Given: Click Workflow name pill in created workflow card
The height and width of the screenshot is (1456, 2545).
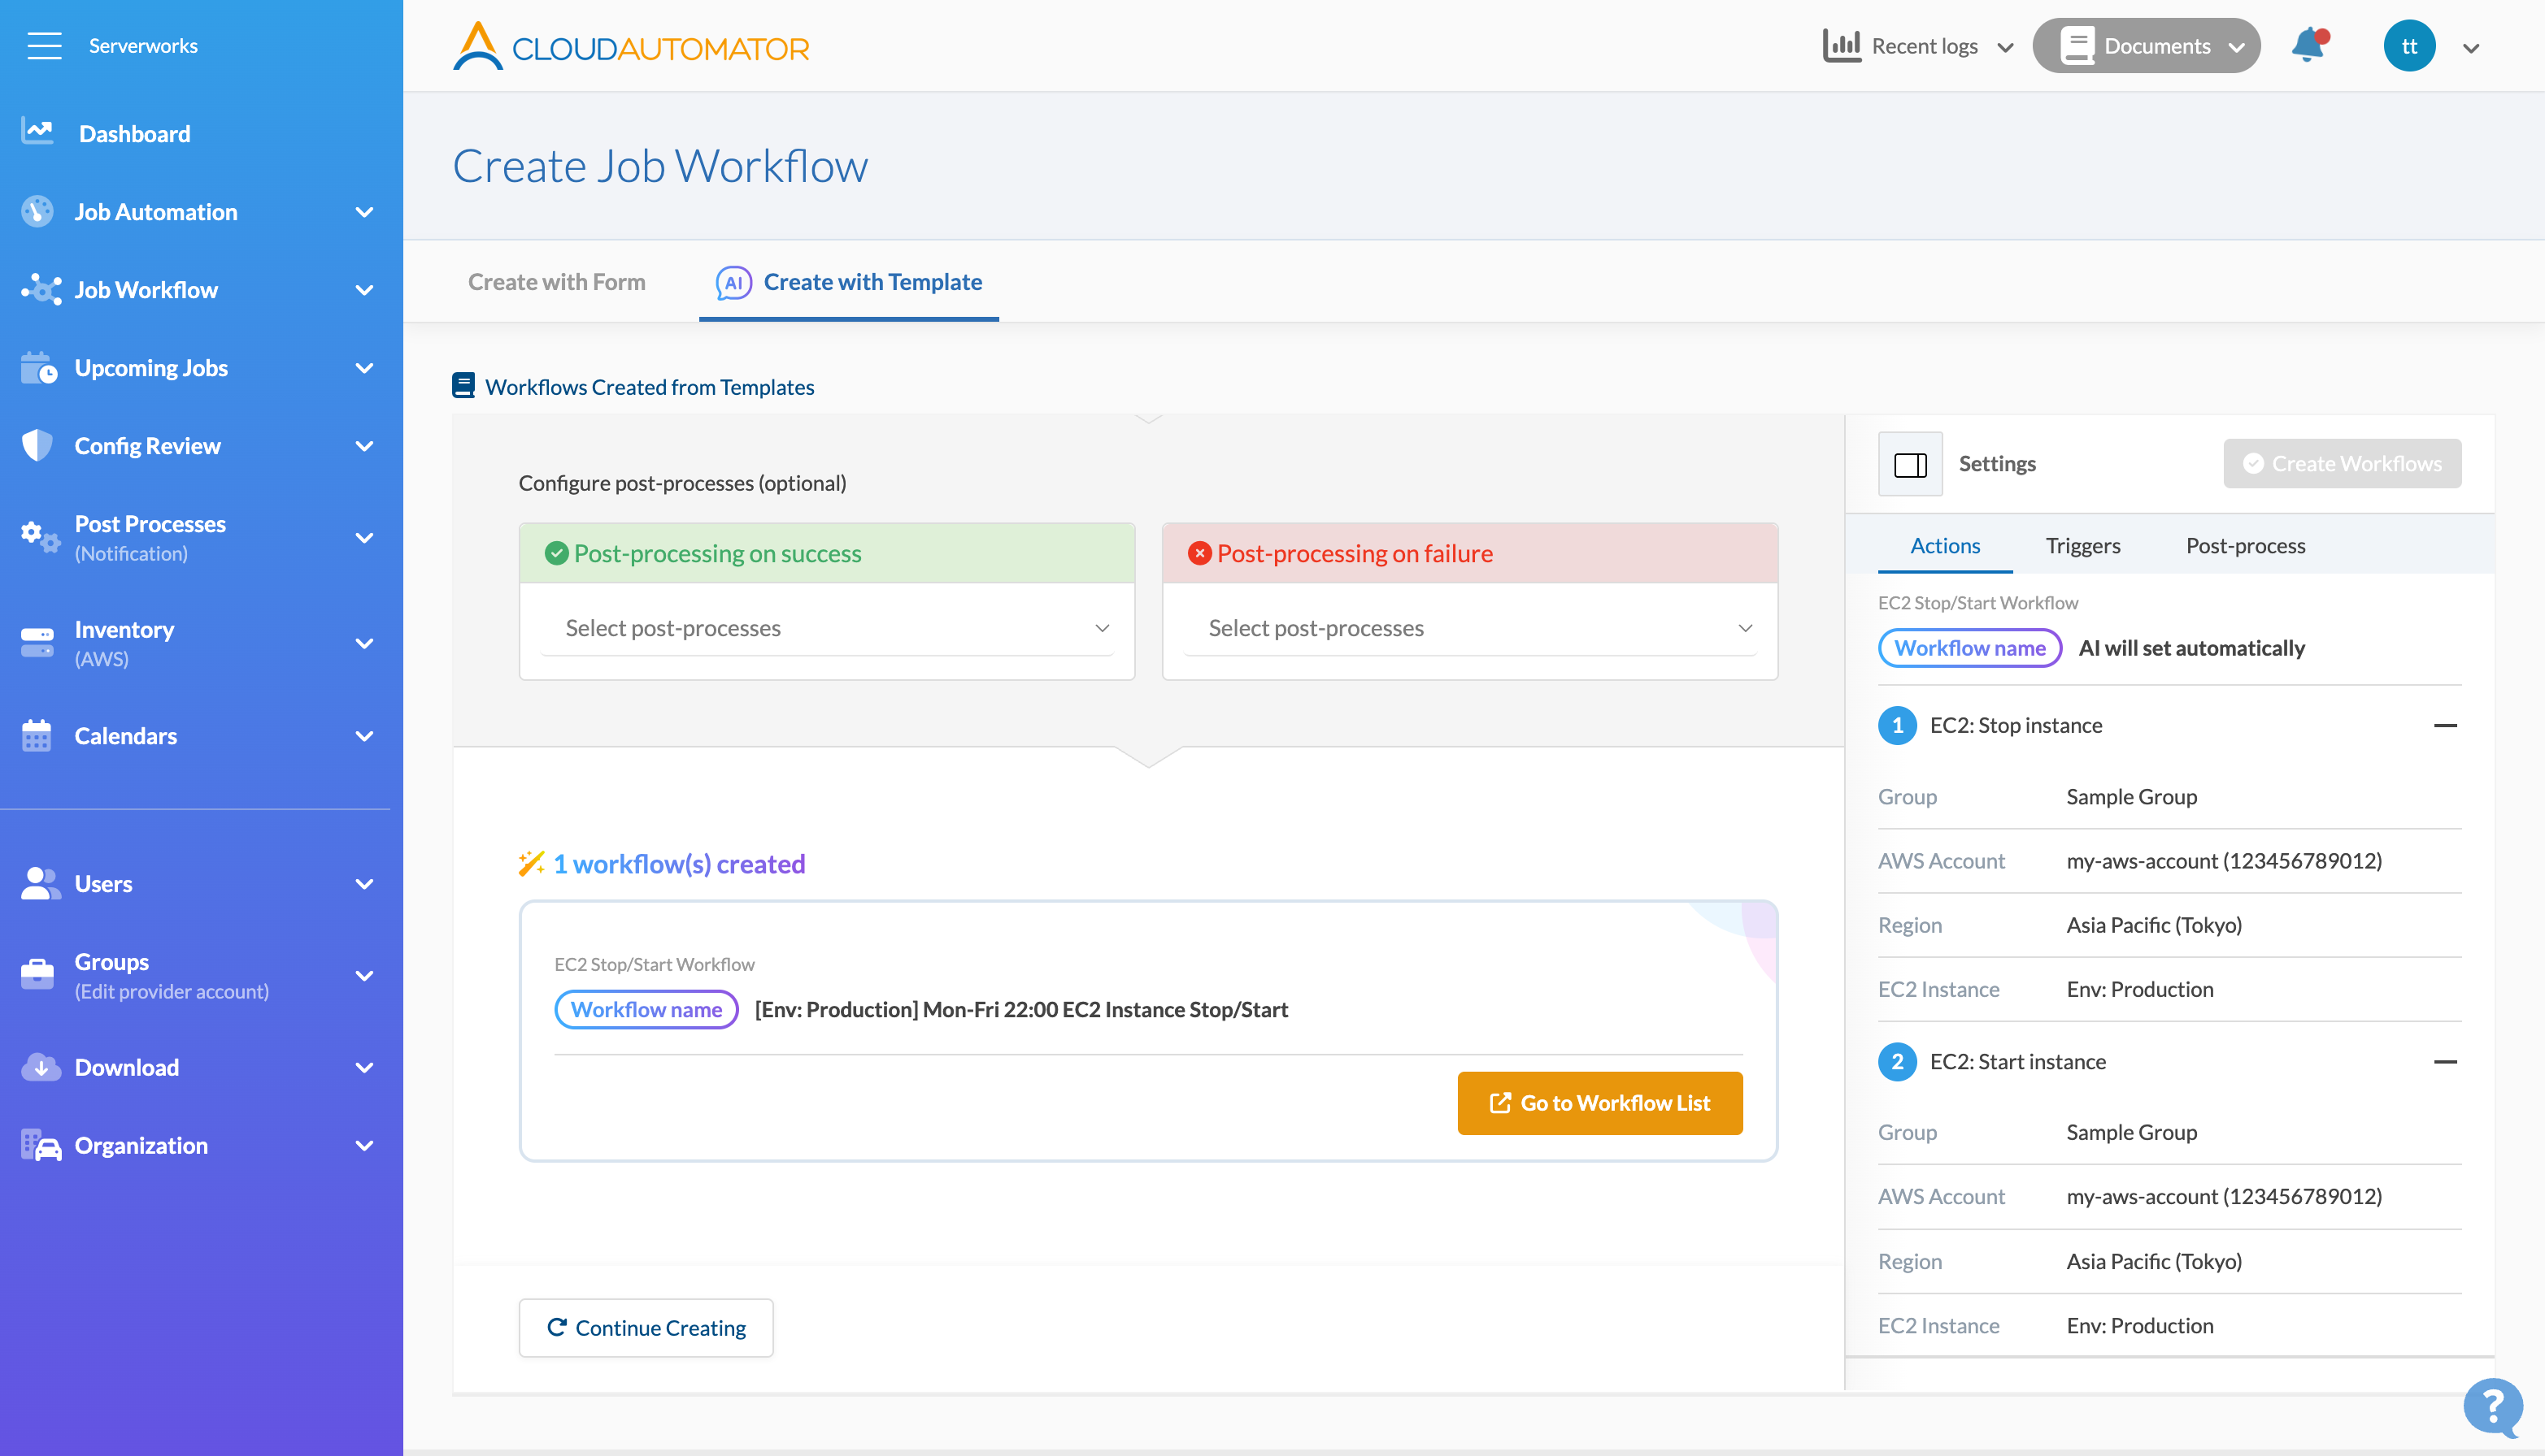Looking at the screenshot, I should 646,1010.
